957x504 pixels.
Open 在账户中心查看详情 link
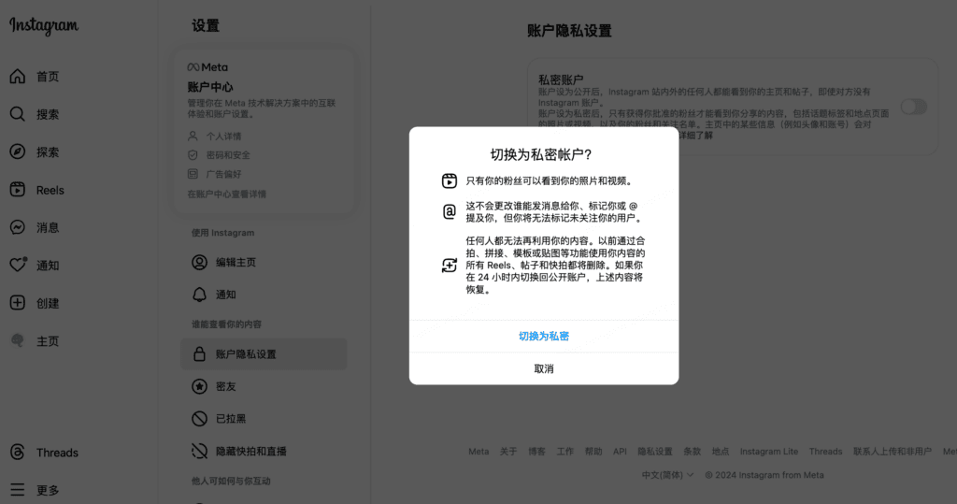(x=226, y=194)
